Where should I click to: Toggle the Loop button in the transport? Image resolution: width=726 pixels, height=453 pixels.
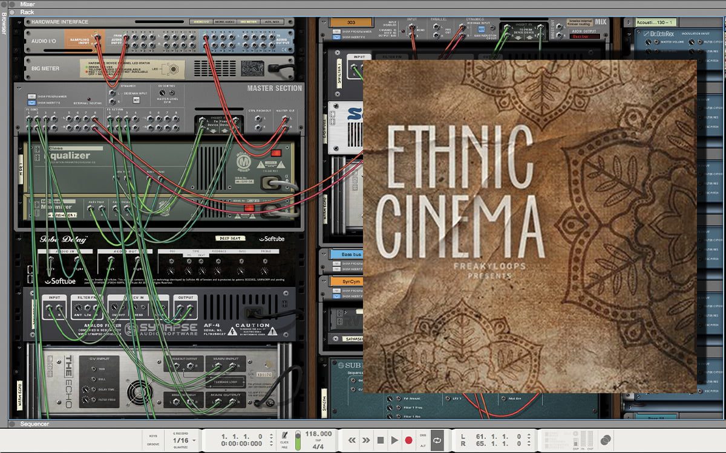tap(437, 440)
